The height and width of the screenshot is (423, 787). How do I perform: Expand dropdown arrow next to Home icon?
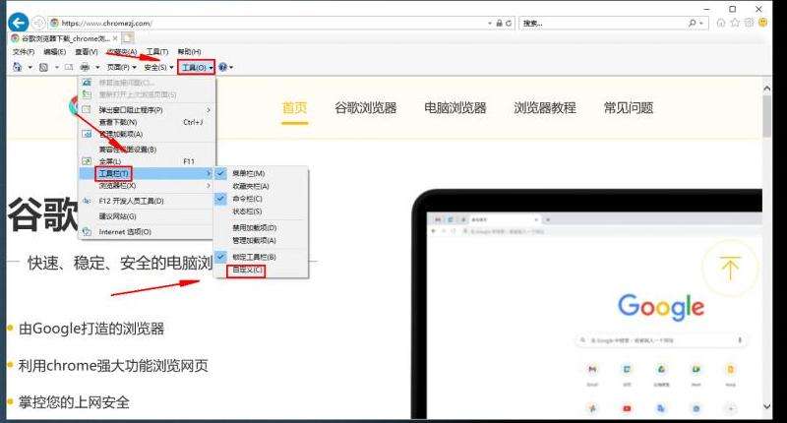(x=30, y=67)
